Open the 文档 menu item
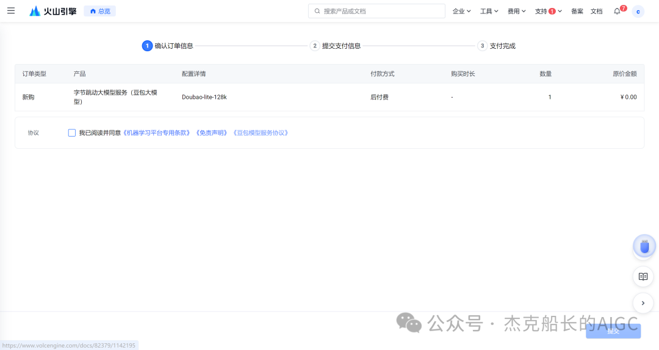 coord(596,12)
